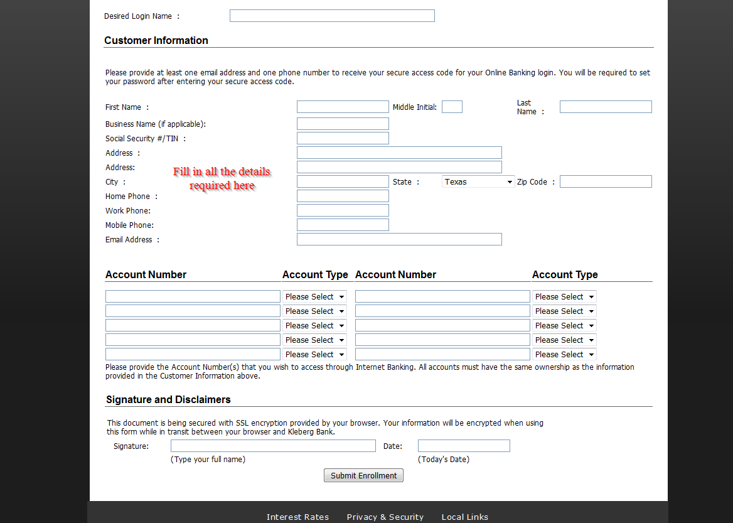Click the fifth right-column Account Number field
This screenshot has width=733, height=523.
coord(442,355)
